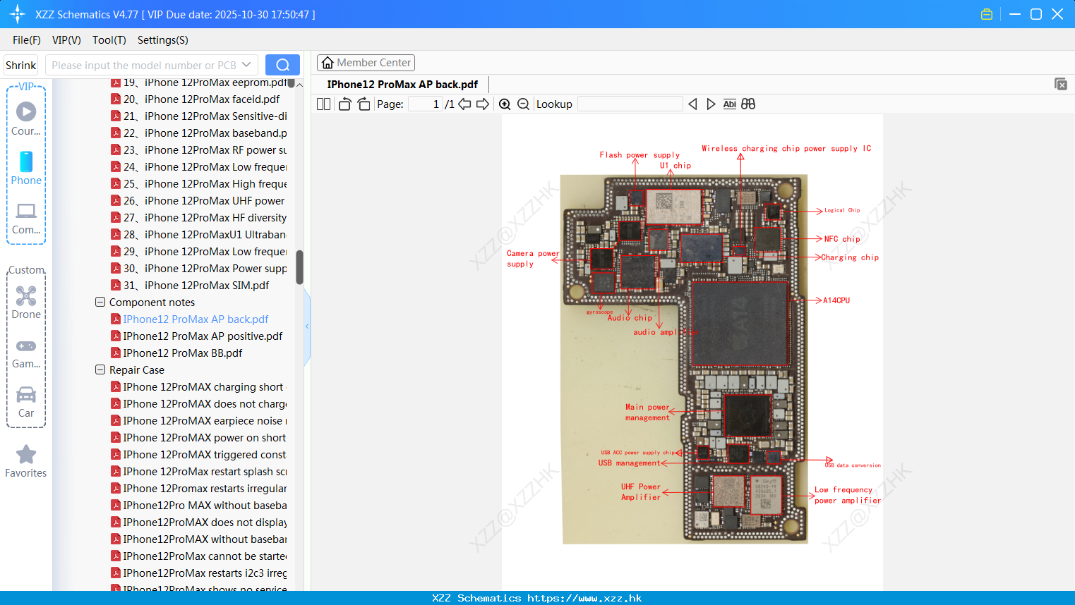Open IPhone12ProMax cannot be started case

coord(198,556)
